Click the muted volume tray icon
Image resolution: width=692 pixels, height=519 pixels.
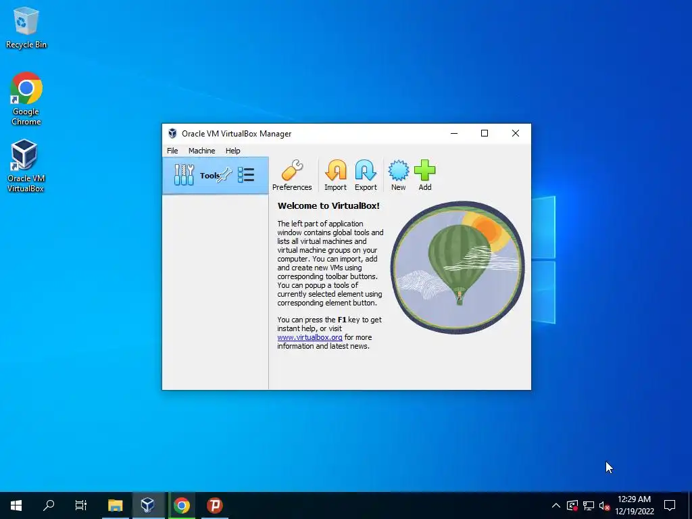click(x=604, y=505)
